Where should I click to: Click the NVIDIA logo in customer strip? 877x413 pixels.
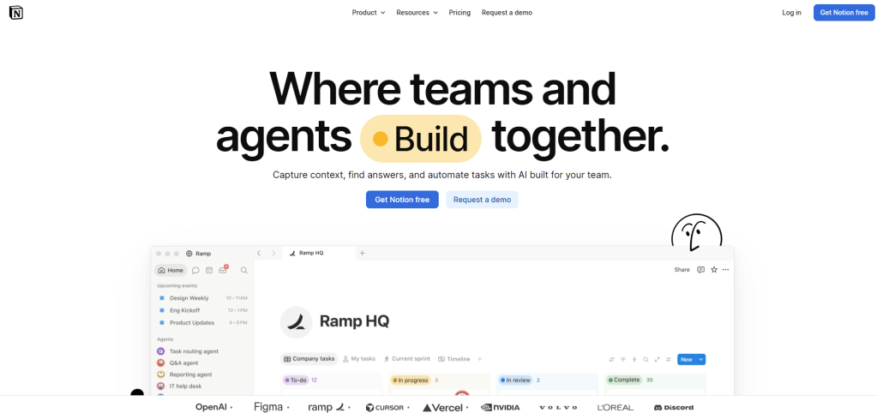click(x=500, y=407)
